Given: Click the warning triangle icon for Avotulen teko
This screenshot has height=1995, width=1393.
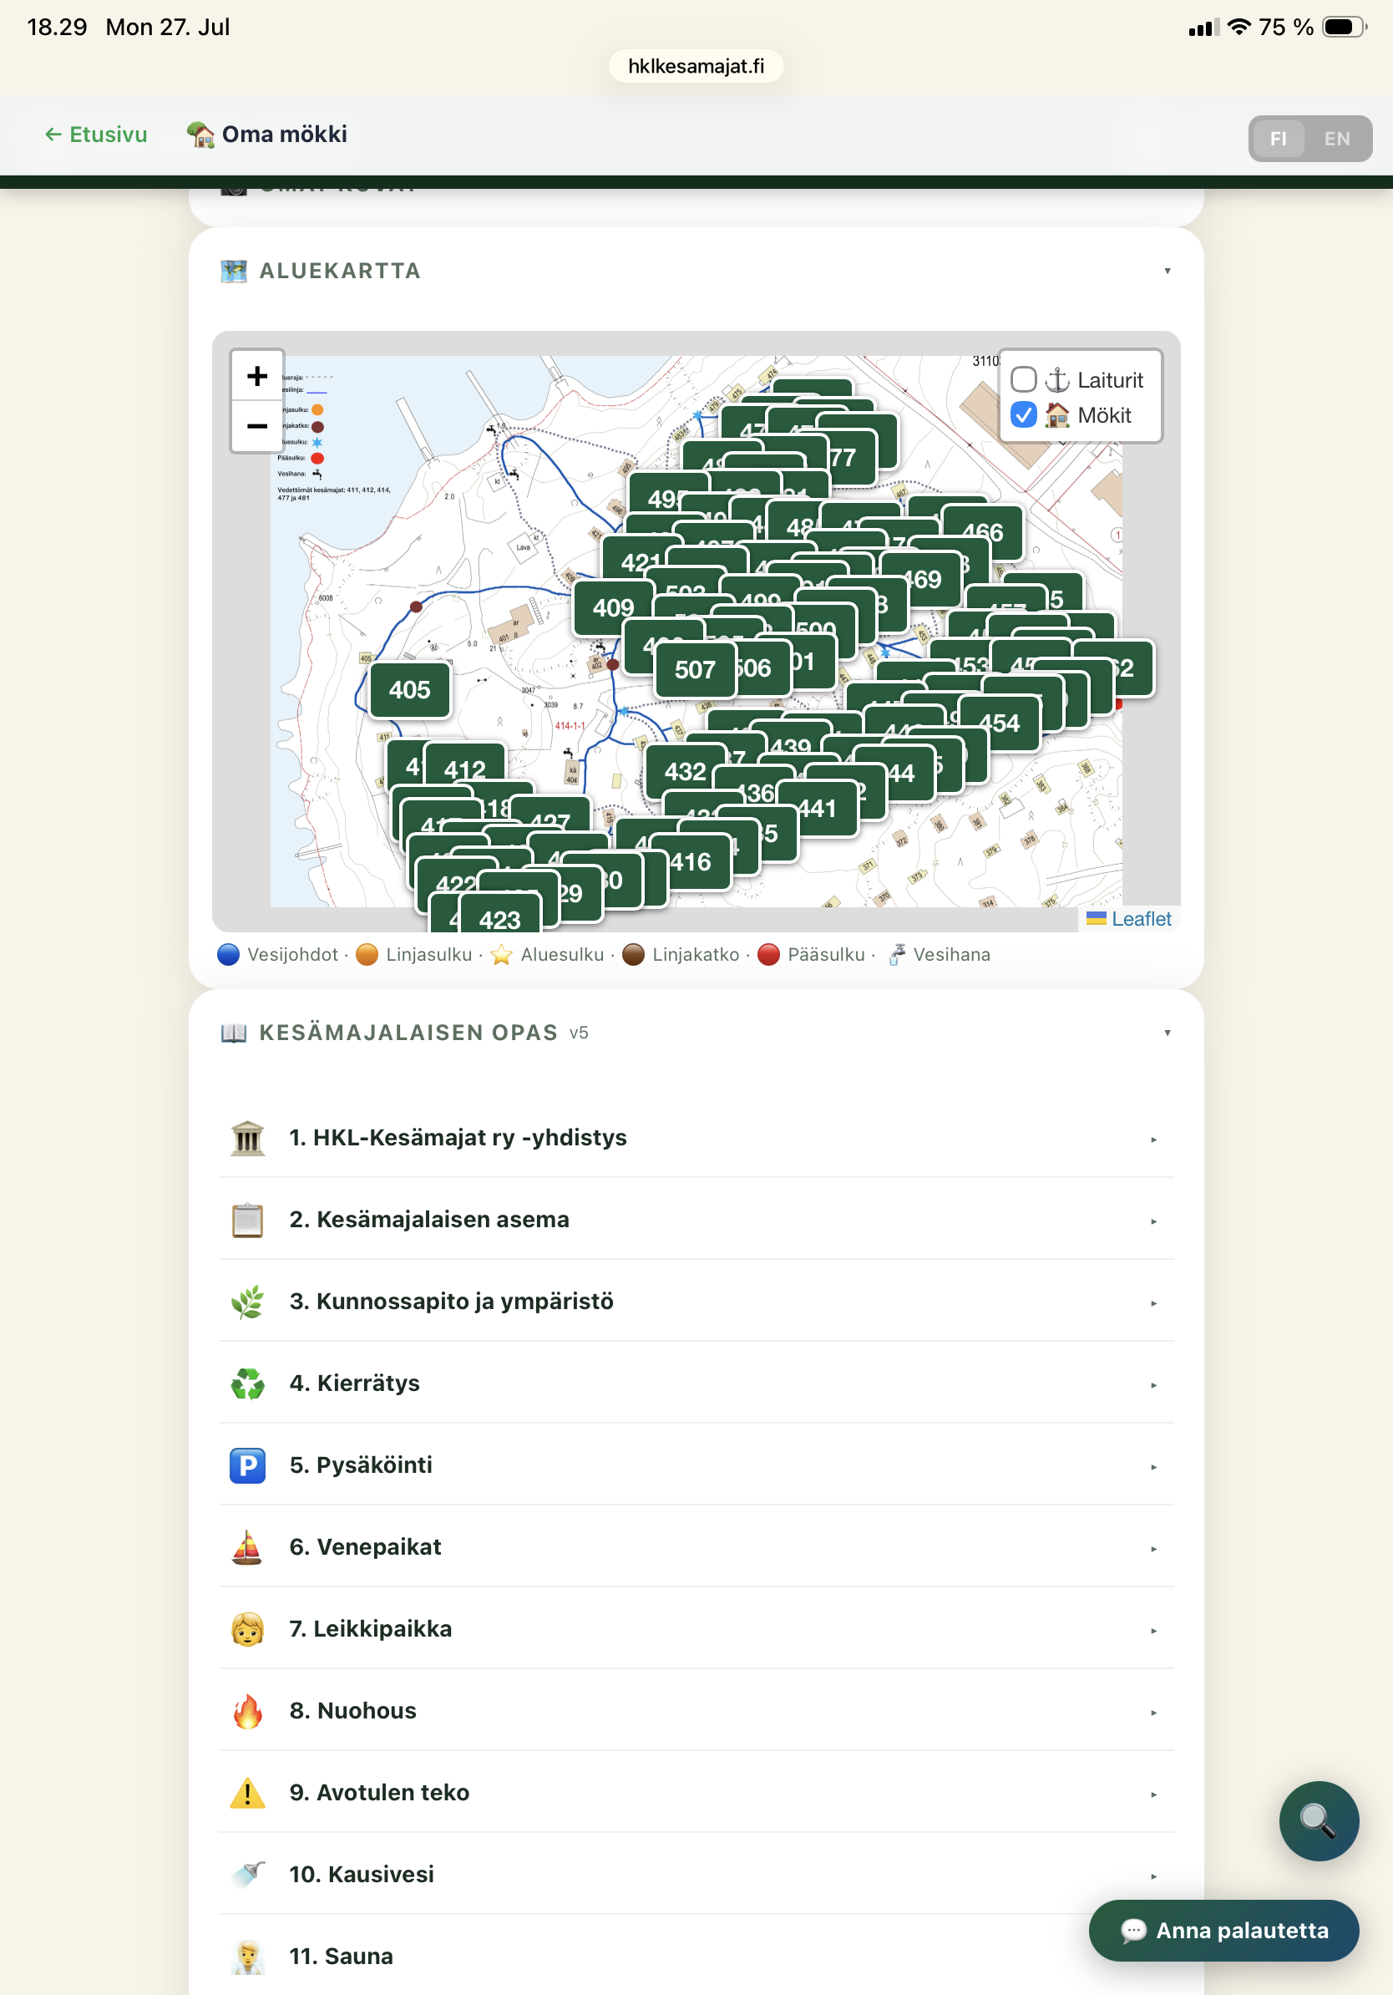Looking at the screenshot, I should pyautogui.click(x=247, y=1793).
